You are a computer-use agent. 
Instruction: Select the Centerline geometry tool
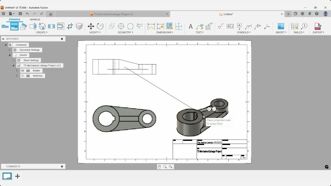112,26
